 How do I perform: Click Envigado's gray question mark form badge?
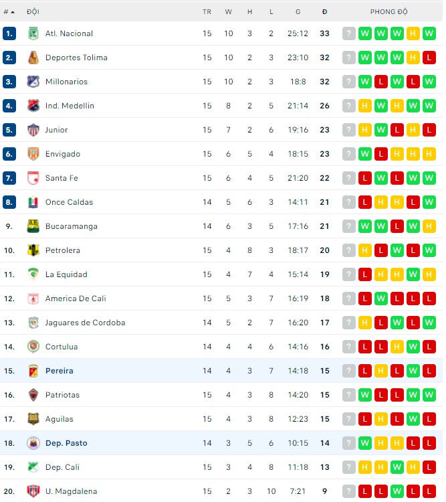click(x=349, y=154)
